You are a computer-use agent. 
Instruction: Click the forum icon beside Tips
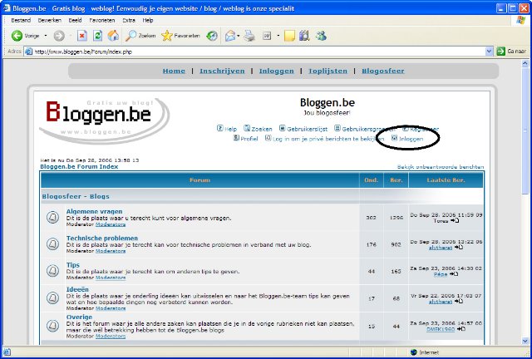click(x=52, y=270)
